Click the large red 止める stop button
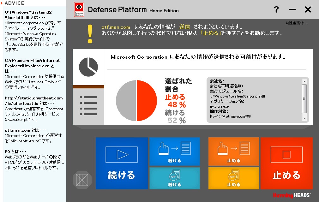The image size is (319, 202). (286, 163)
